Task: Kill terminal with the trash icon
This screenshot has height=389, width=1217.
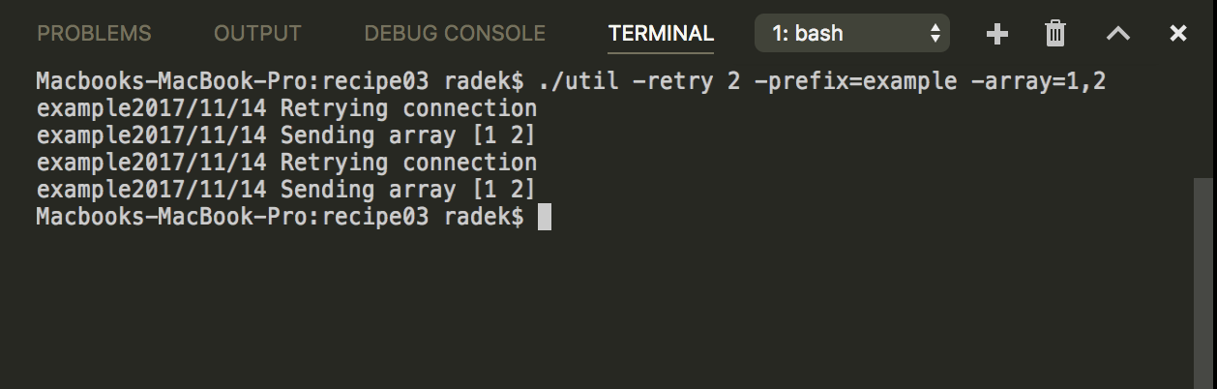Action: 1055,34
